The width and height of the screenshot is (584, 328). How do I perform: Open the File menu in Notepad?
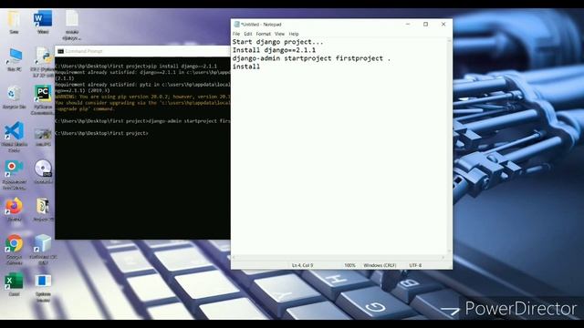236,34
